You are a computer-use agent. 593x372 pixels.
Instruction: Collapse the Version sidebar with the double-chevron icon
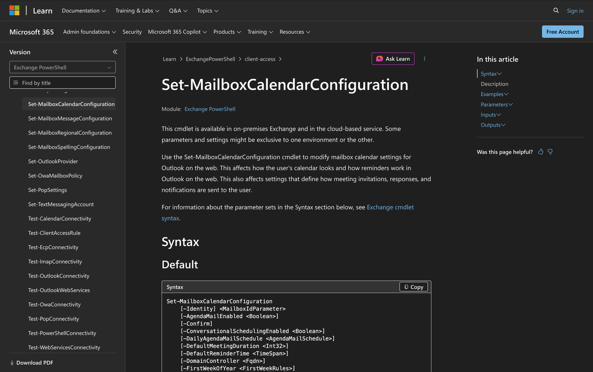pos(115,52)
